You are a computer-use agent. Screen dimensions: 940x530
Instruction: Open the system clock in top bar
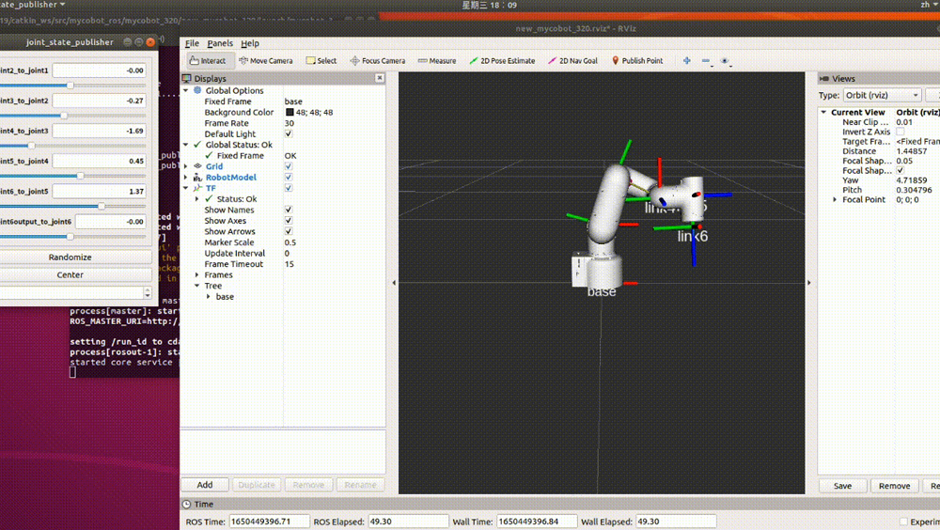click(x=489, y=5)
